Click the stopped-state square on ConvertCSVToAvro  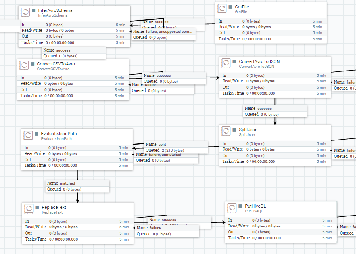coord(32,63)
